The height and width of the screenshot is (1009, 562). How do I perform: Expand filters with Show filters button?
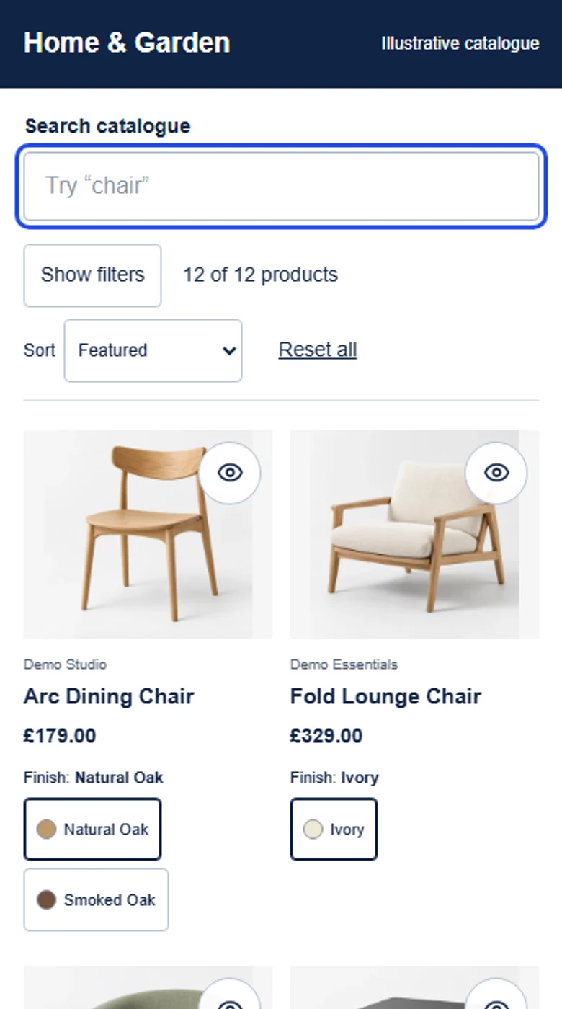tap(92, 275)
